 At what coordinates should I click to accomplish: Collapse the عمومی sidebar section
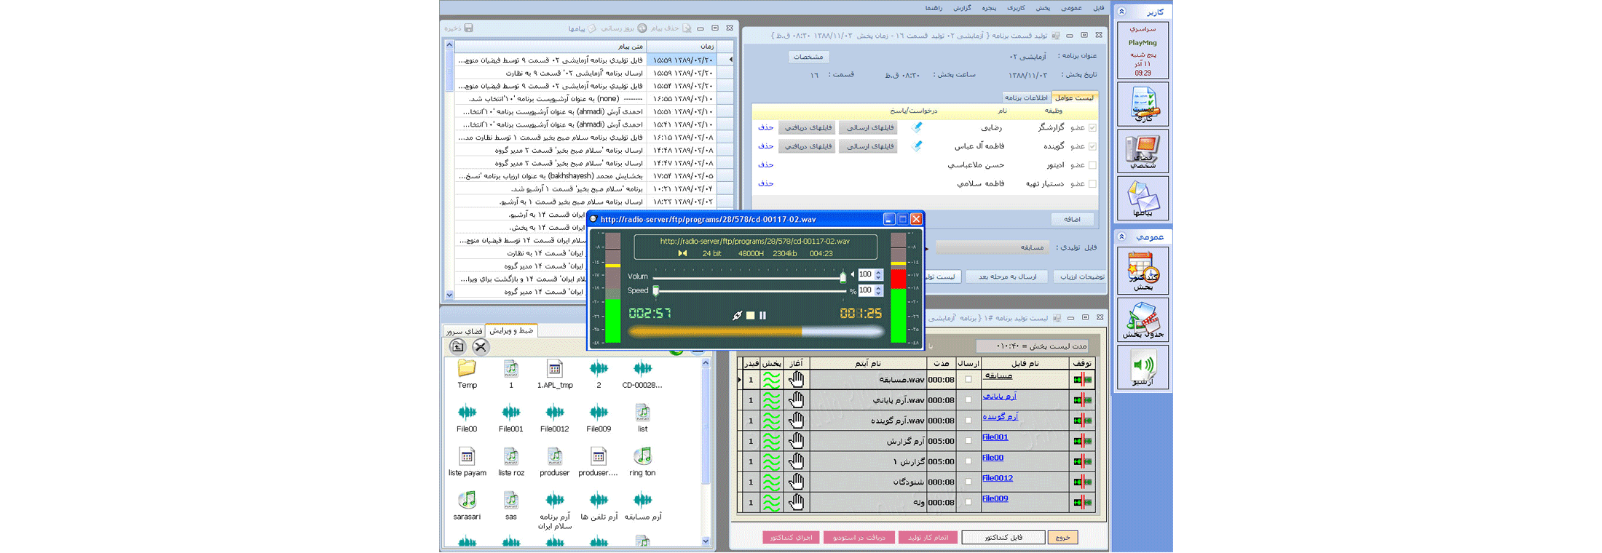coord(1121,237)
